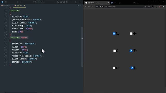Viewport: 166px width, 93px height.
Task: Click the airplane icon on the page
Action: (x=135, y=34)
